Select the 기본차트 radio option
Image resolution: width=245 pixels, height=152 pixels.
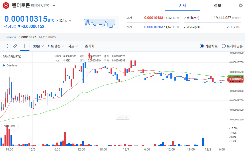click(x=209, y=46)
